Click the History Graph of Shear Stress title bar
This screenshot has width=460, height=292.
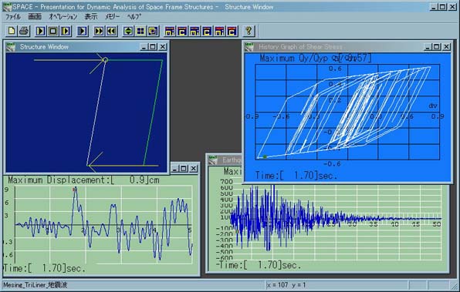click(334, 47)
